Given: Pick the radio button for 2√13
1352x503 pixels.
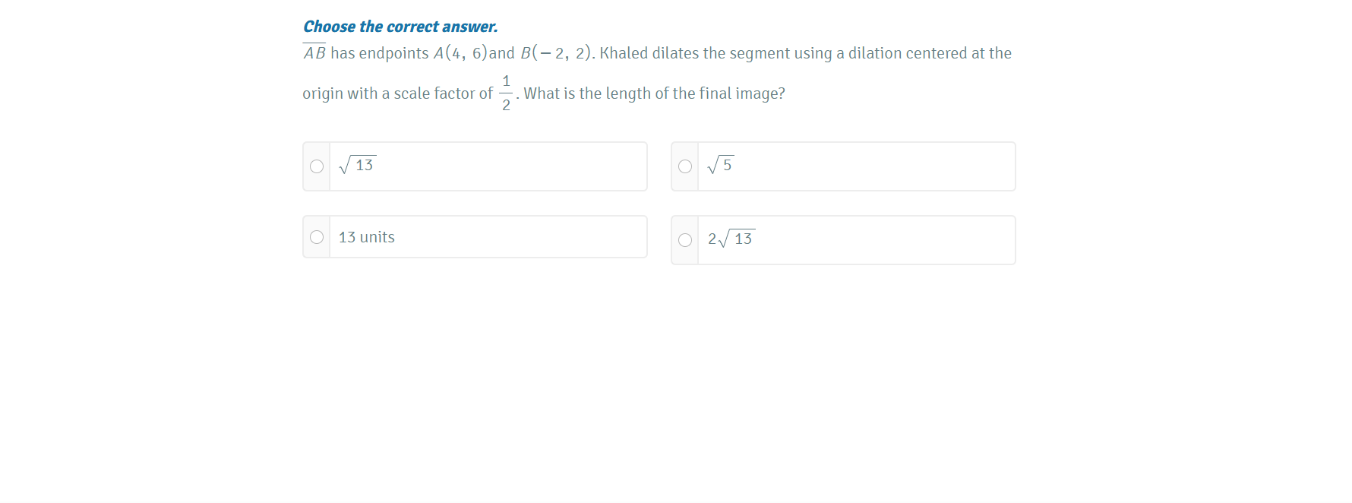Looking at the screenshot, I should [685, 240].
